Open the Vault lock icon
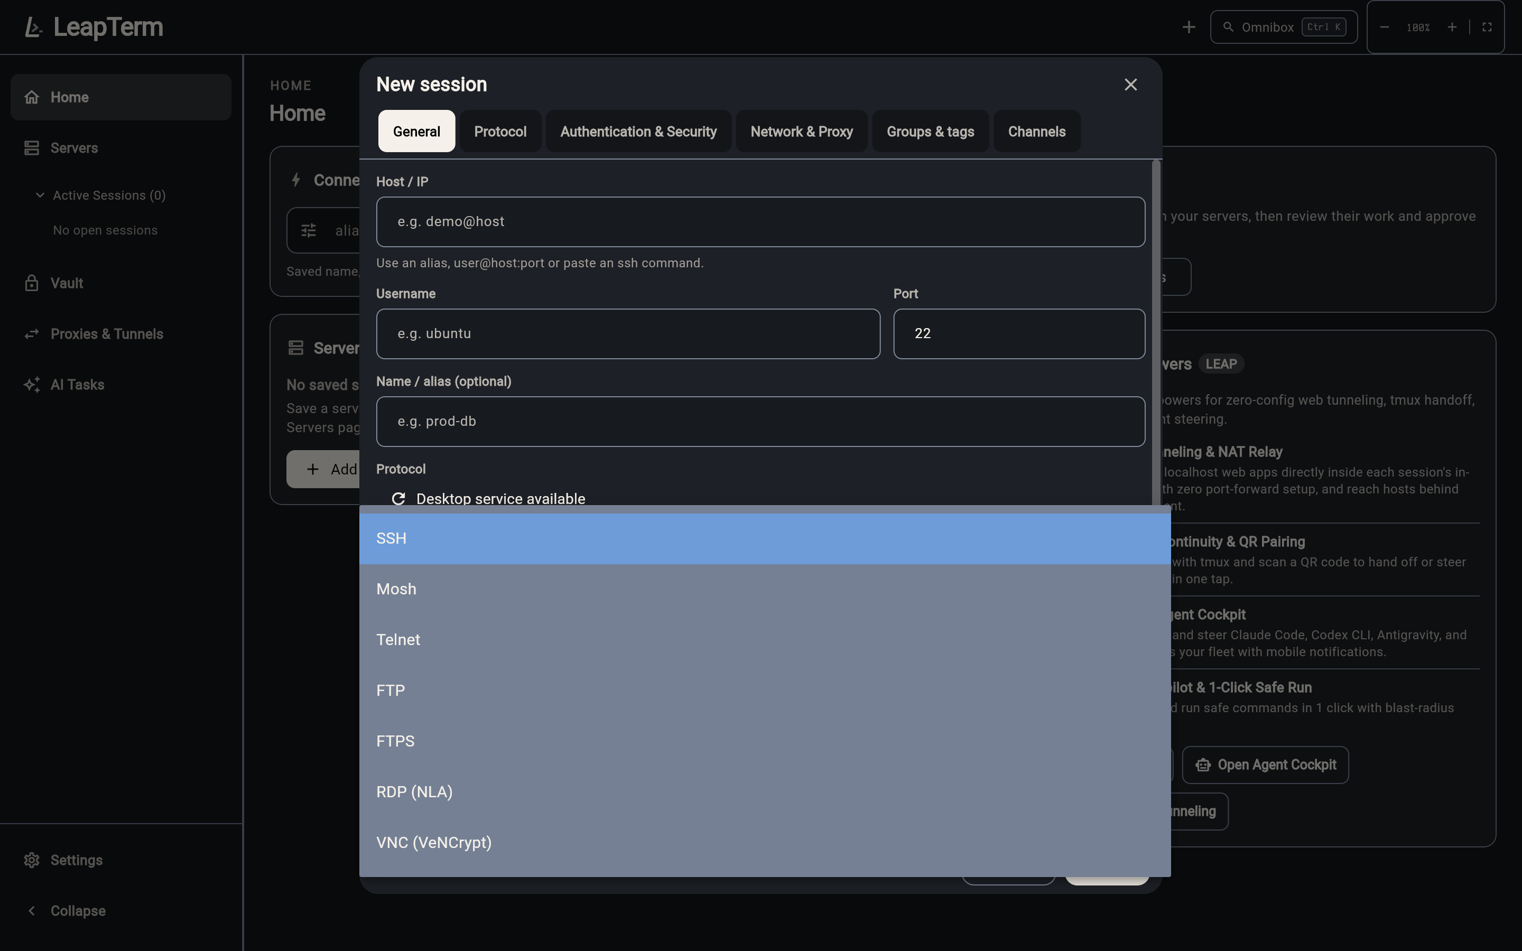Image resolution: width=1522 pixels, height=951 pixels. (32, 284)
